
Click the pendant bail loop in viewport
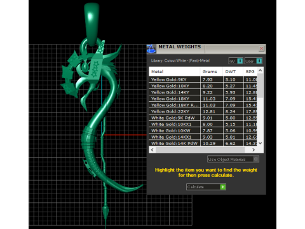tap(91, 24)
